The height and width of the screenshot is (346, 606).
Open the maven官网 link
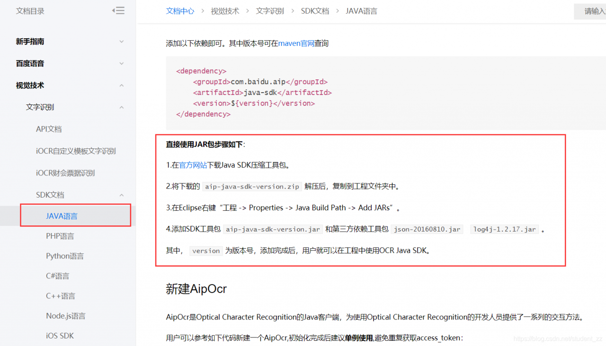(296, 43)
